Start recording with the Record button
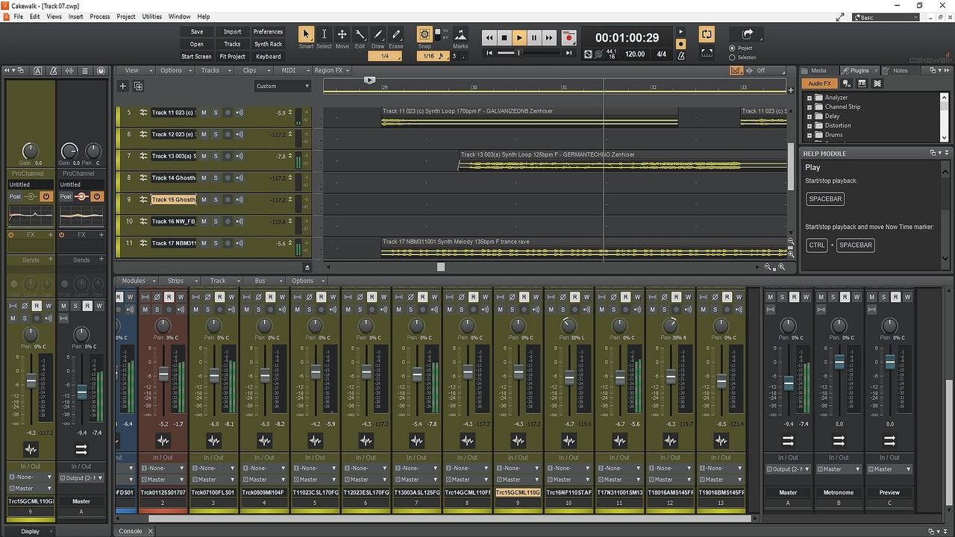Screen dimensions: 955x537 (569, 37)
